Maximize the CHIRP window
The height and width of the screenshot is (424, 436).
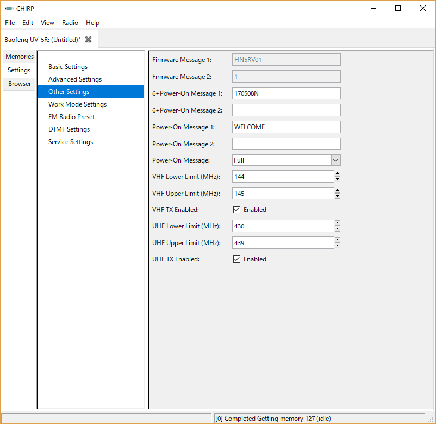[x=398, y=8]
